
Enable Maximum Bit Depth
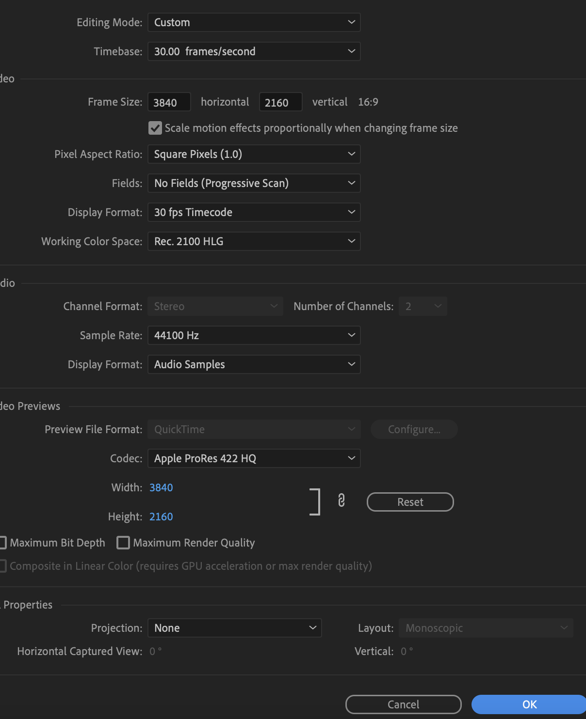pos(2,543)
